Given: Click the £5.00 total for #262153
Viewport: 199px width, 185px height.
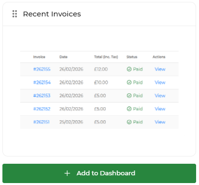Looking at the screenshot, I should (100, 96).
